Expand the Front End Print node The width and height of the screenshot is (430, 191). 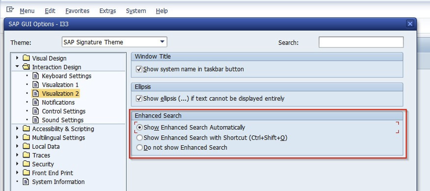point(17,173)
